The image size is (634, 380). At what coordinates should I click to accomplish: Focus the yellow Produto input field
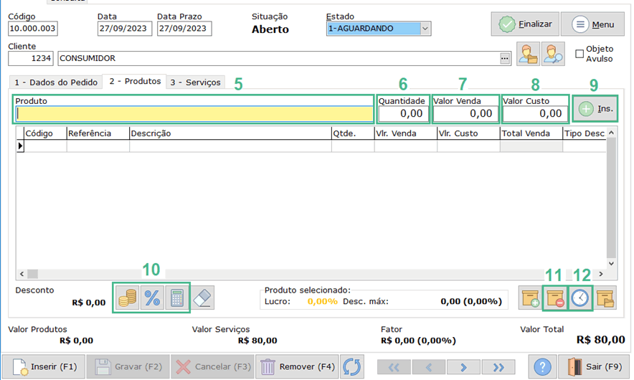click(194, 114)
